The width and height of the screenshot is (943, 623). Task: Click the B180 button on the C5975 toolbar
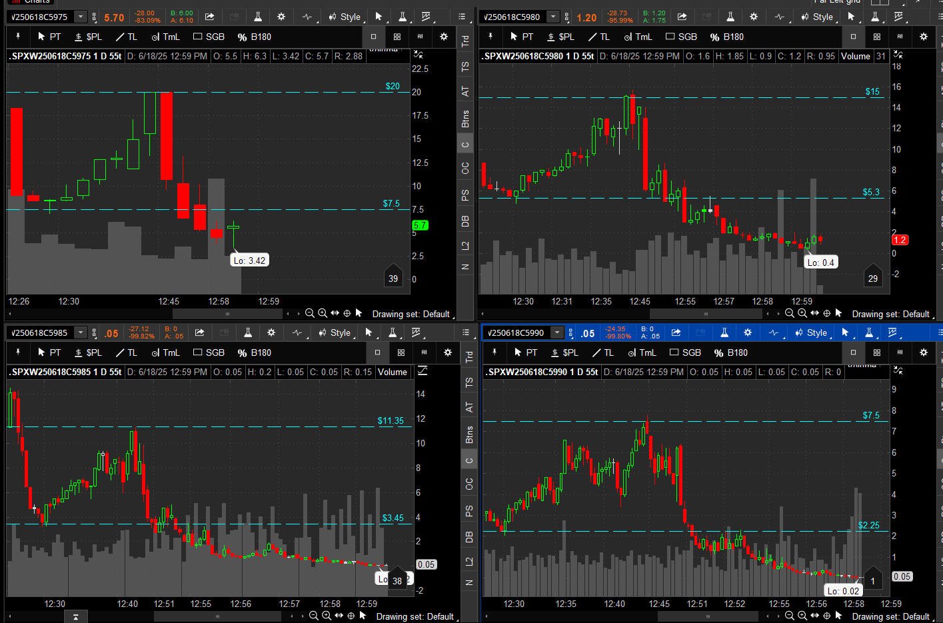coord(255,37)
